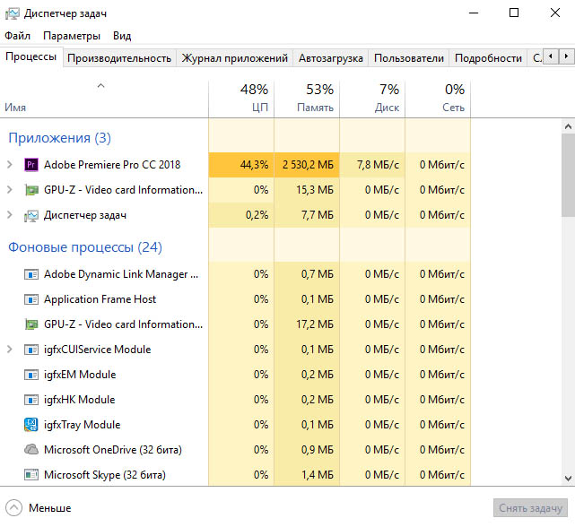Click the scrollbar down arrow
575x527 pixels.
568,479
